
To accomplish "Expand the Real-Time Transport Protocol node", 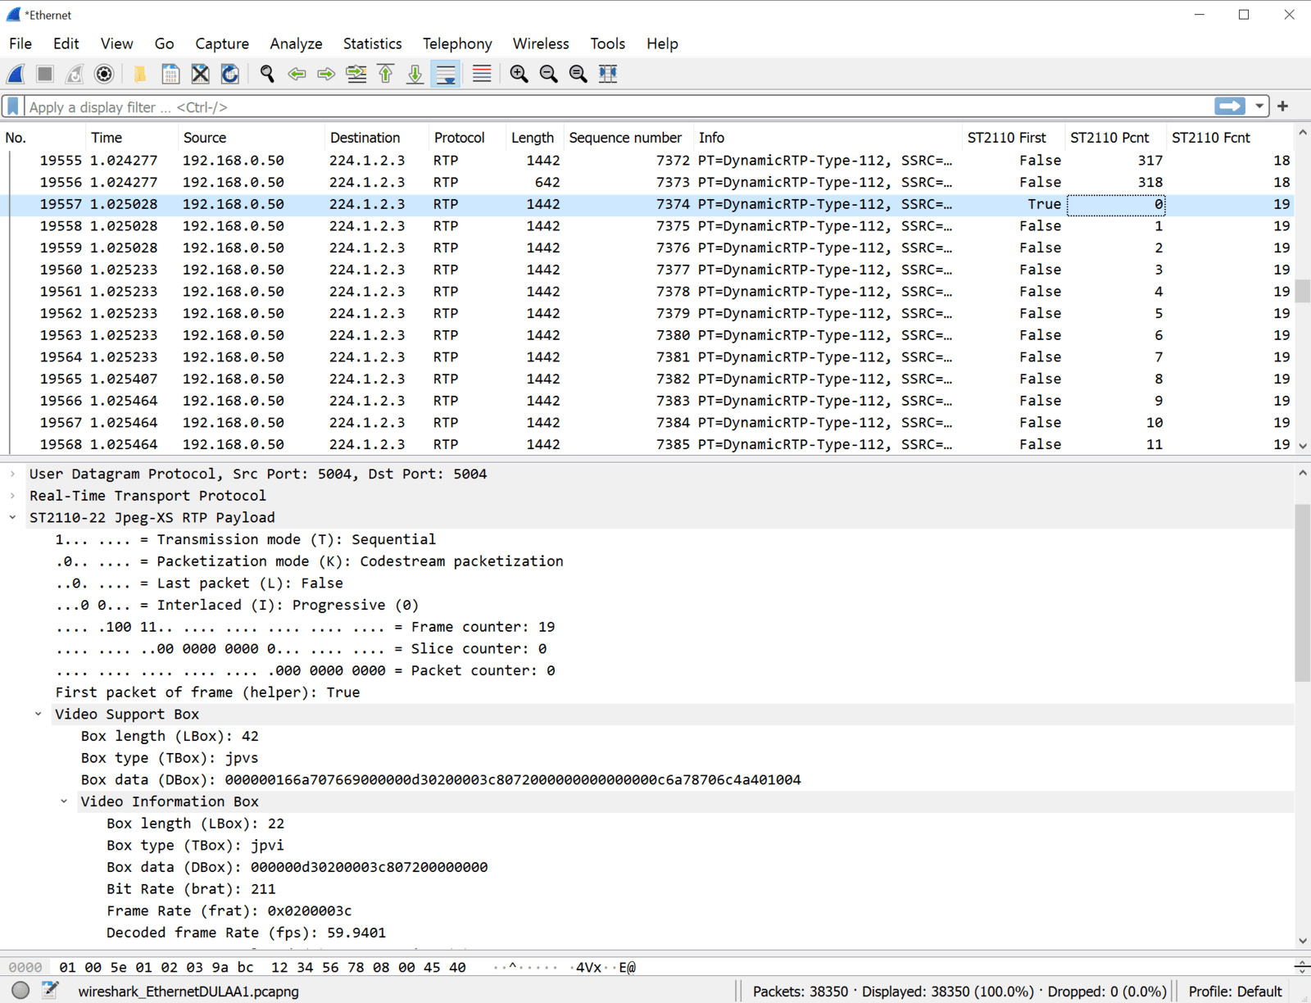I will point(13,496).
